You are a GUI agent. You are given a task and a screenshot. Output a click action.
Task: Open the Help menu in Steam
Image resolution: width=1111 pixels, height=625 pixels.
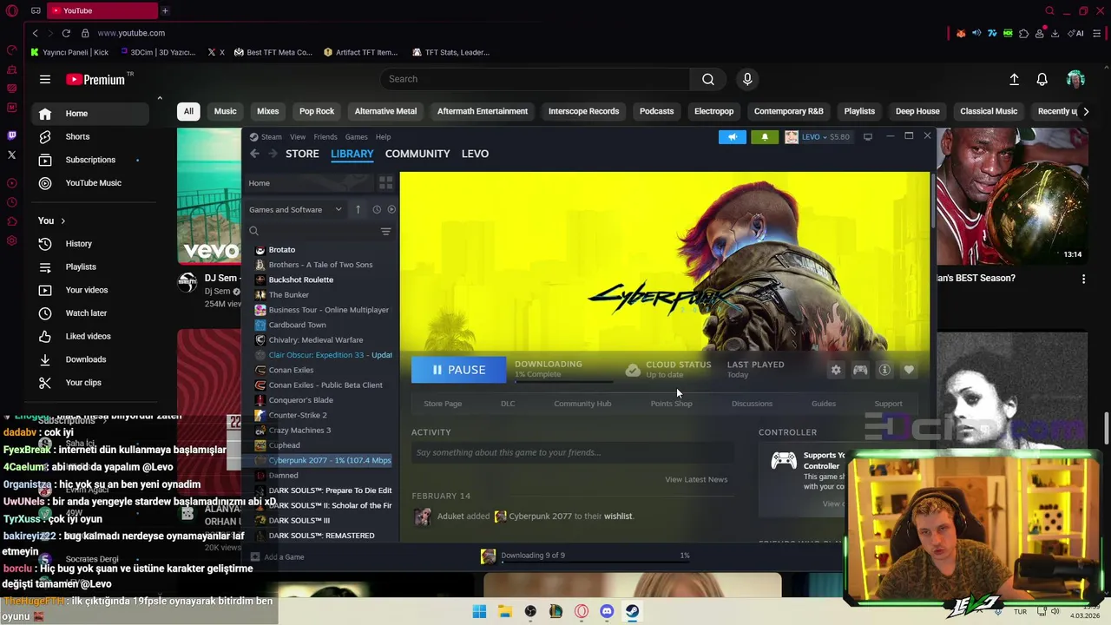[x=383, y=136]
